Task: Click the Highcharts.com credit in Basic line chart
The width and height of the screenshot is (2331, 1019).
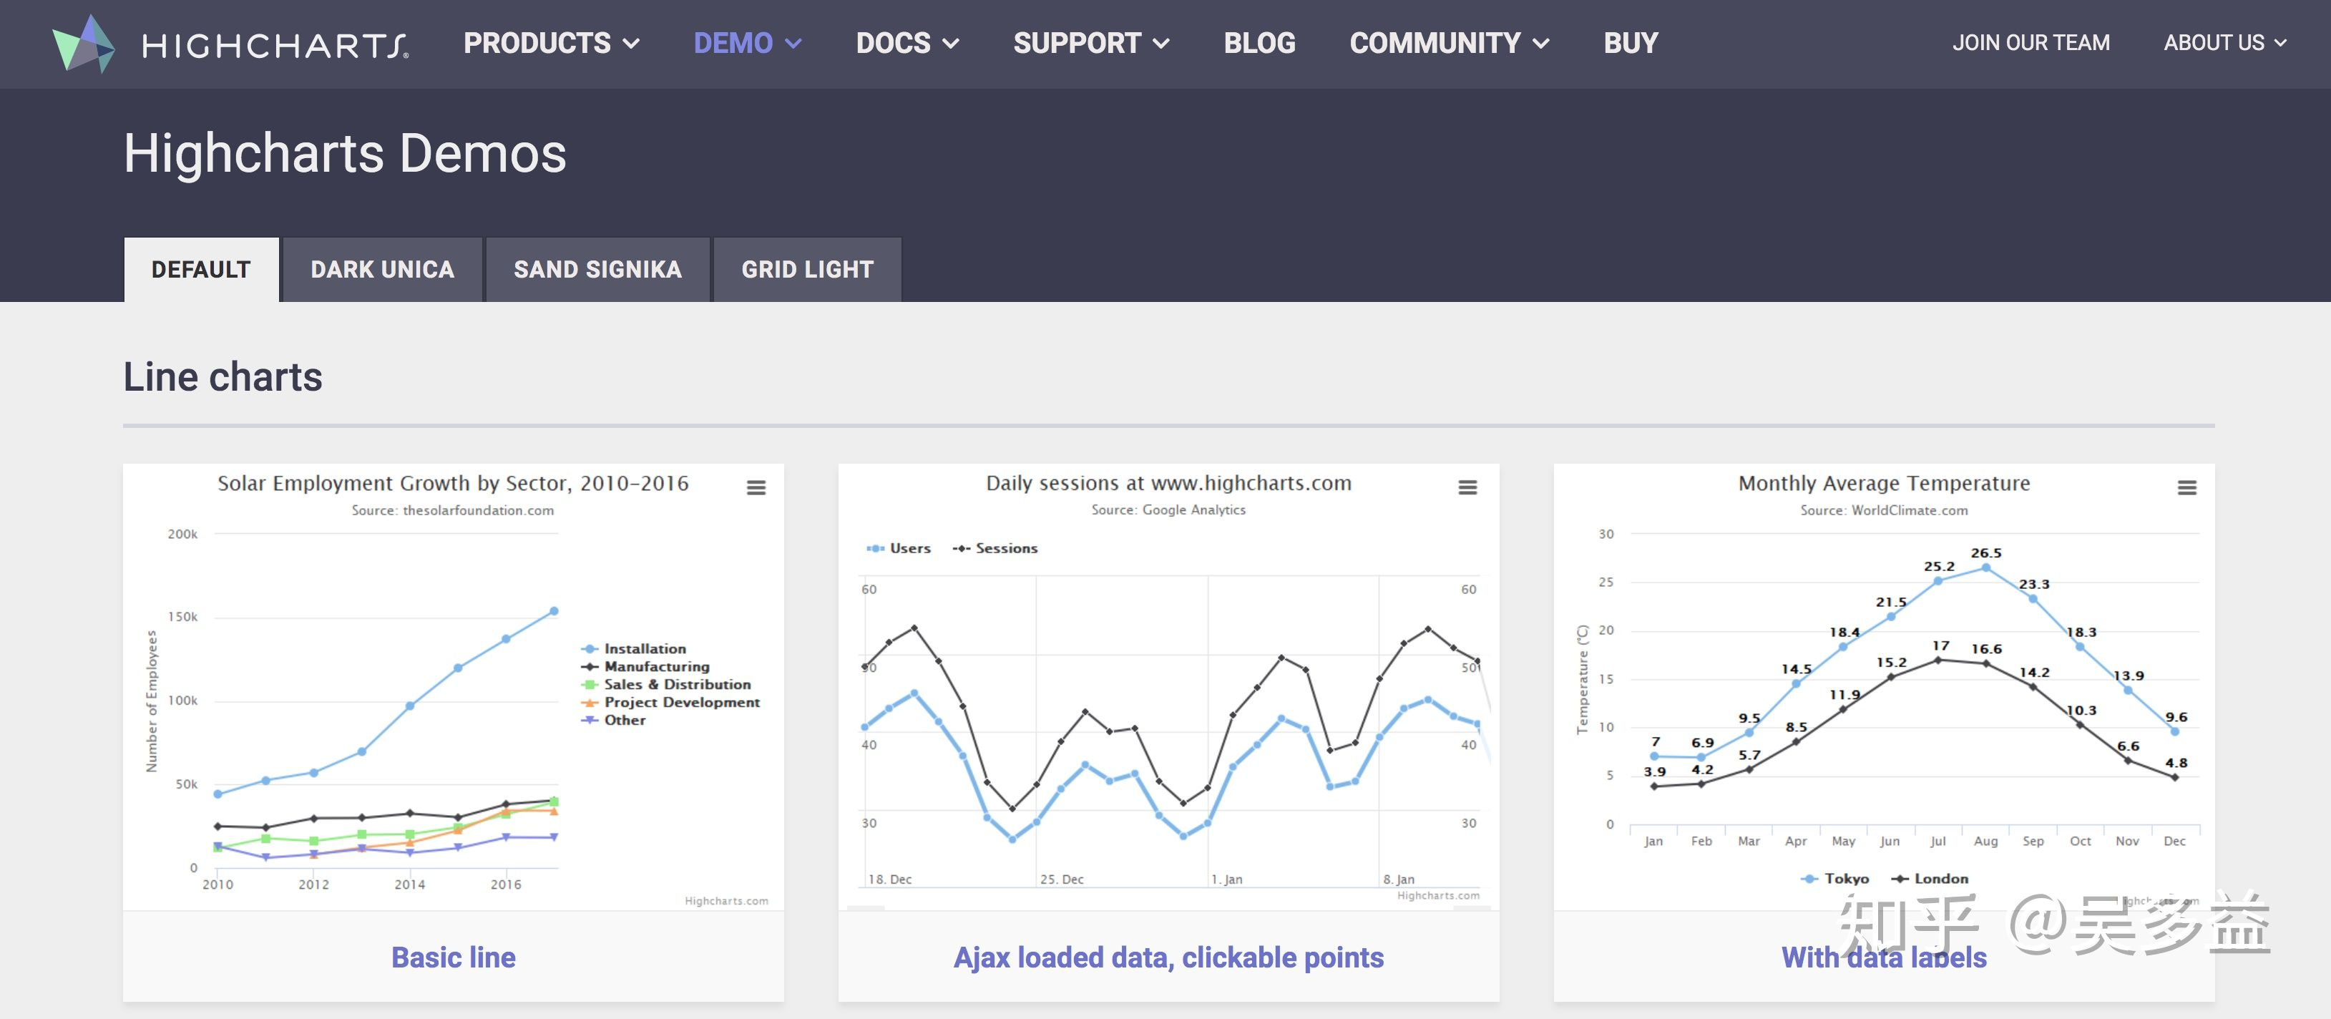Action: point(727,902)
